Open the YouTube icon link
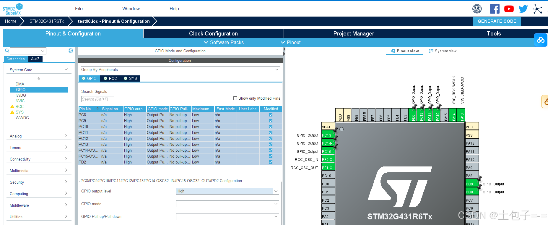 (509, 9)
